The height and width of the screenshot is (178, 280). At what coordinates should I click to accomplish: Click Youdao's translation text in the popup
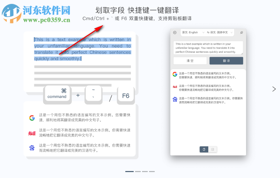click(x=206, y=88)
